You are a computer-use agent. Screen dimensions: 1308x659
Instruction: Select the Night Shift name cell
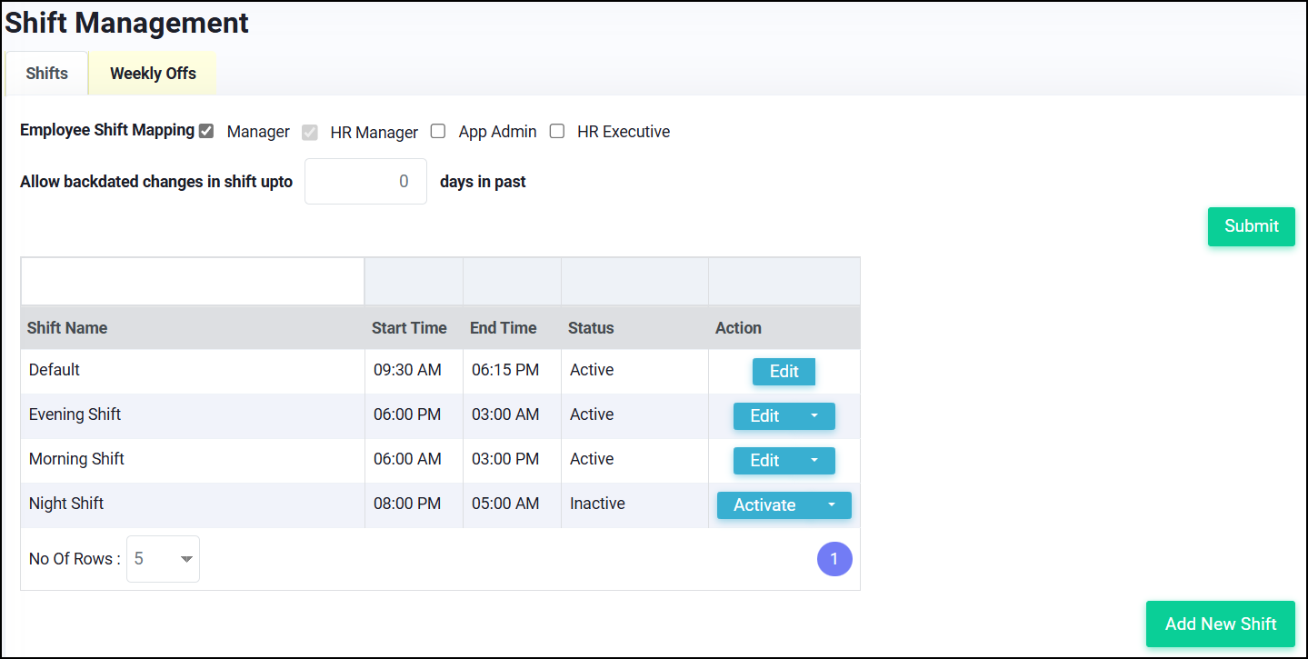(193, 504)
